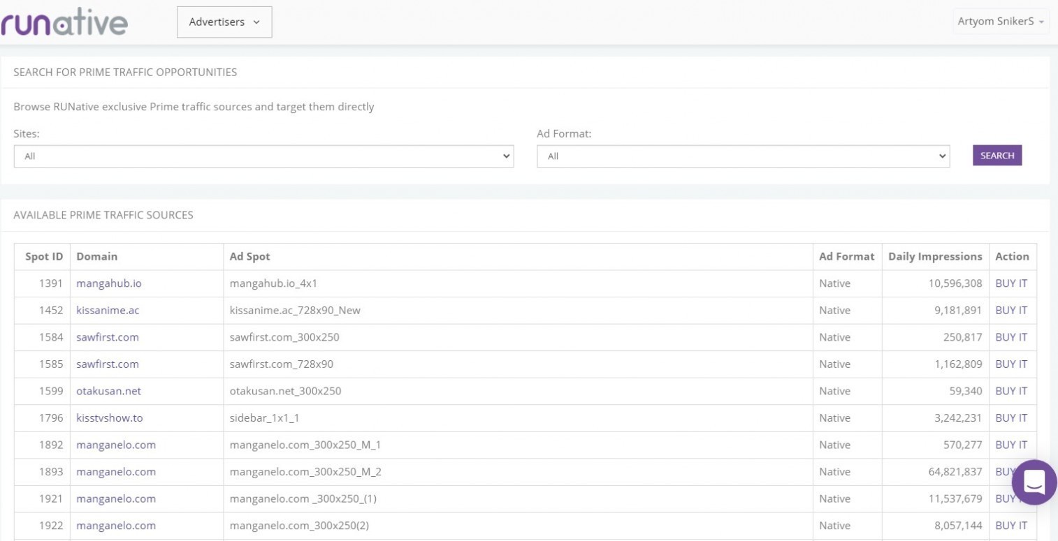Open the otakusan.net domain link

pos(109,391)
